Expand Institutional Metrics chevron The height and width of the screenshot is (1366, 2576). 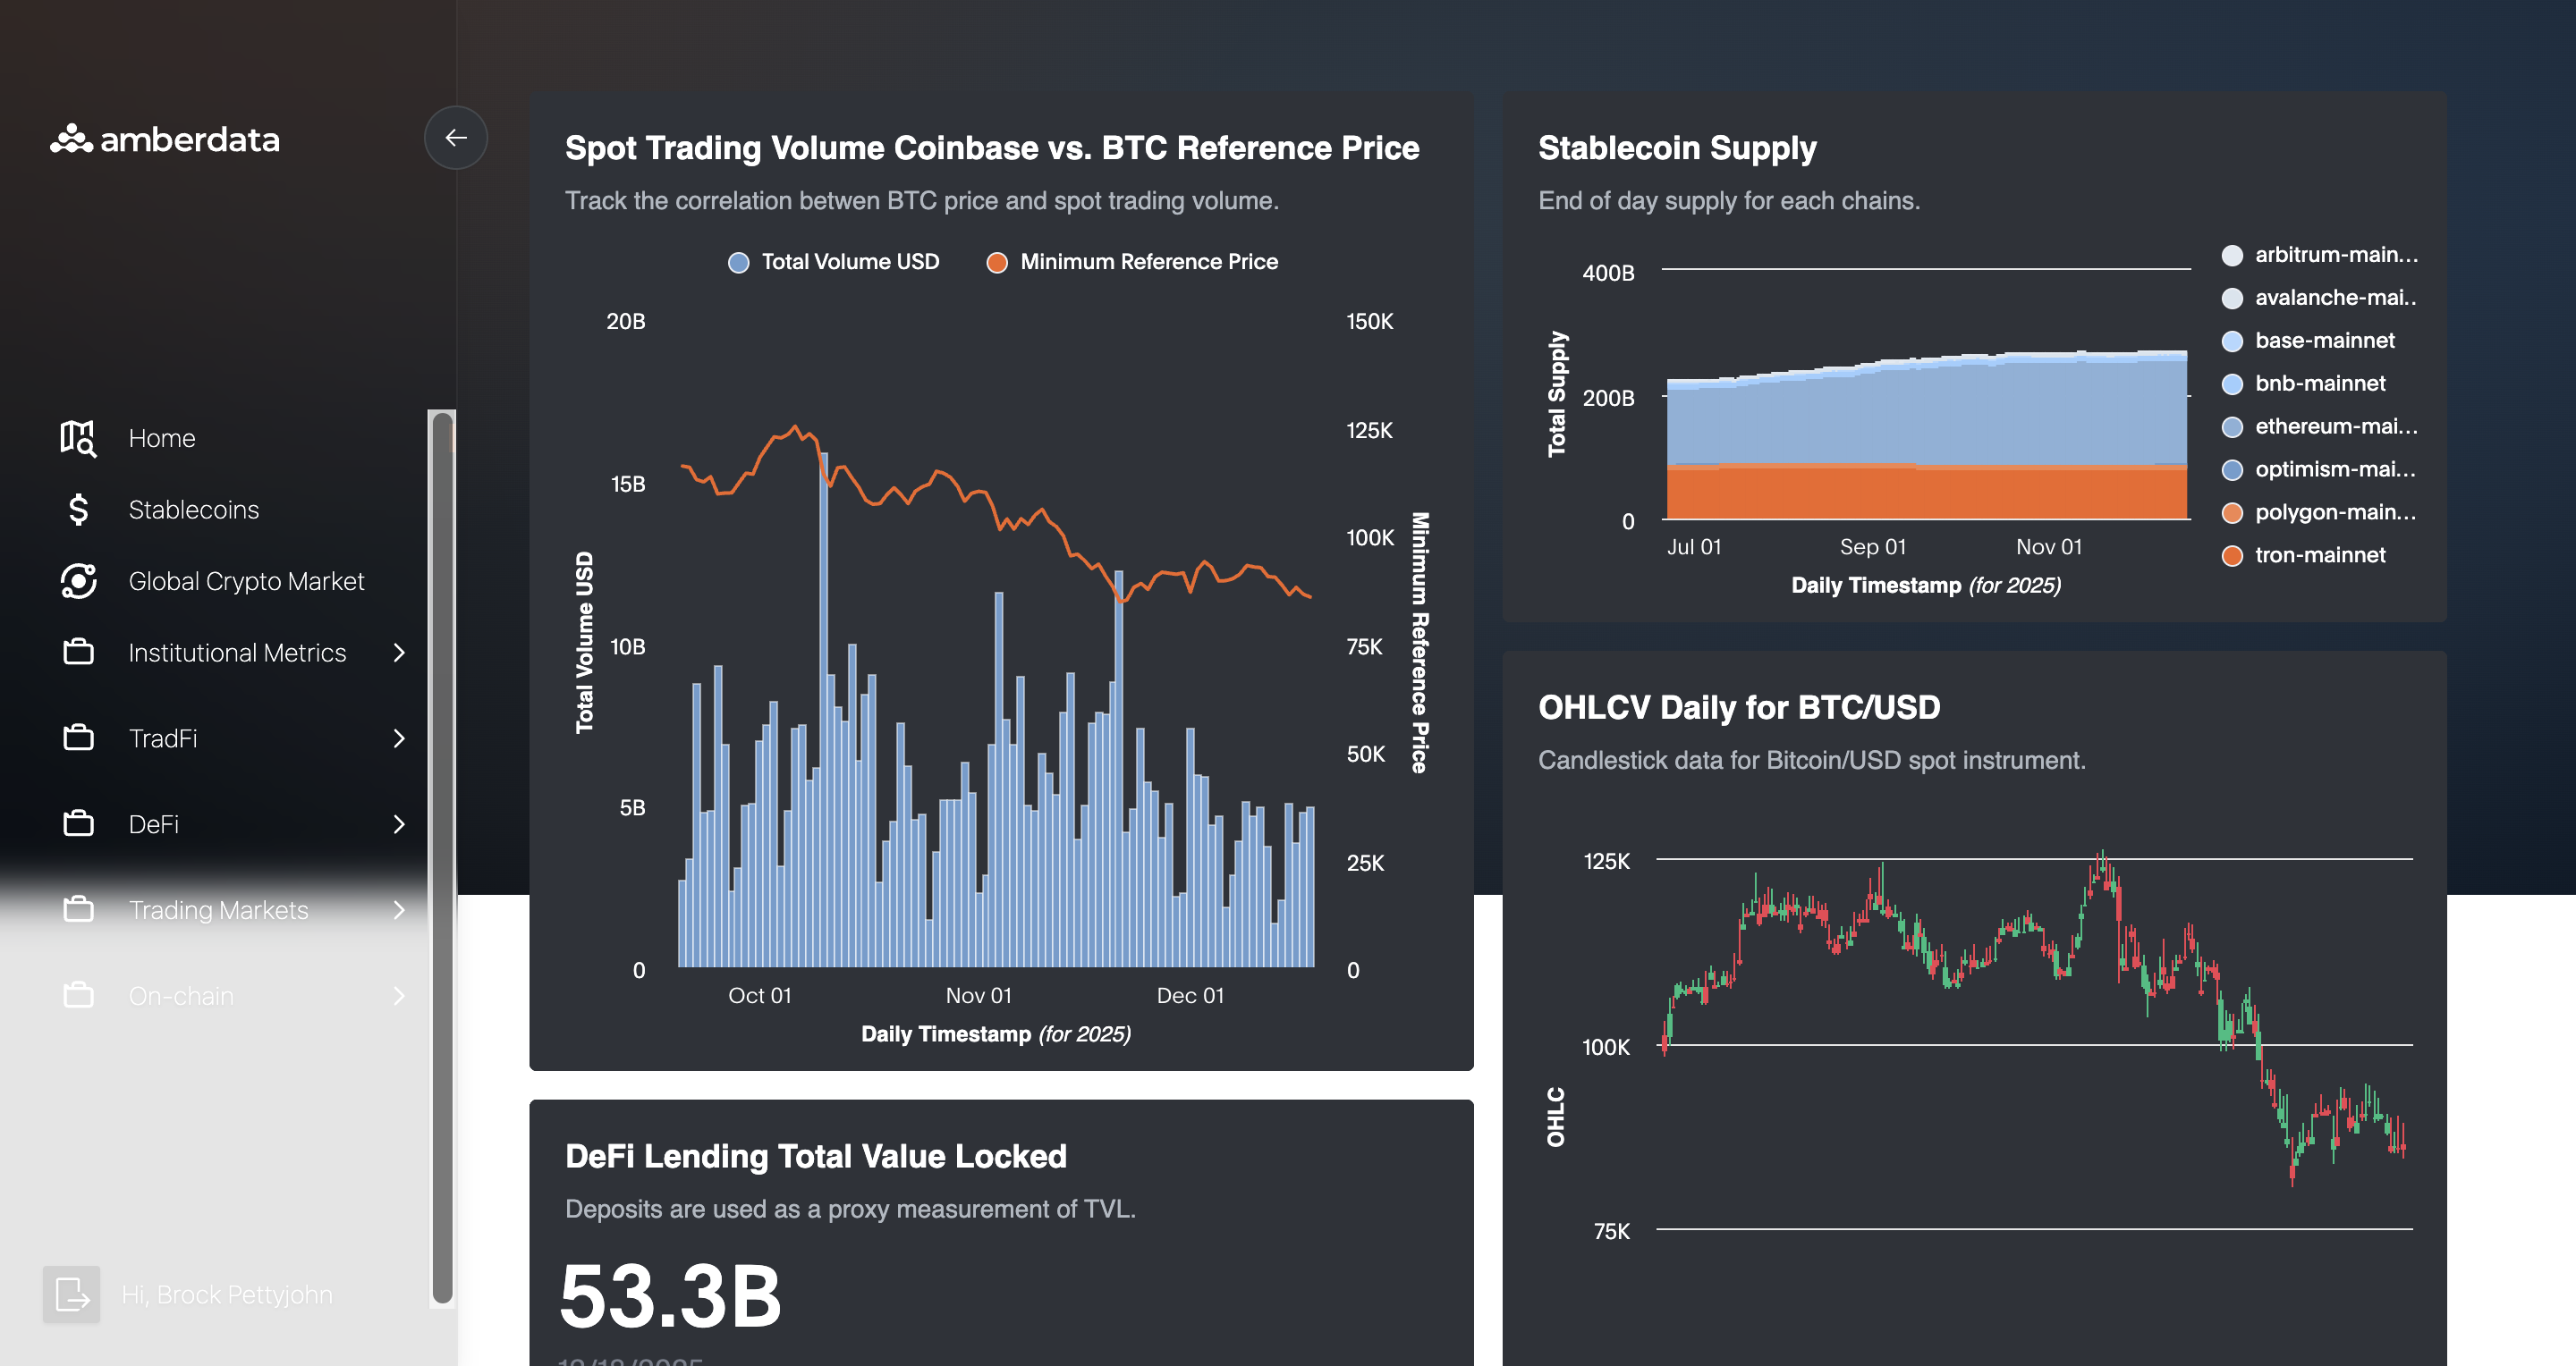[399, 653]
